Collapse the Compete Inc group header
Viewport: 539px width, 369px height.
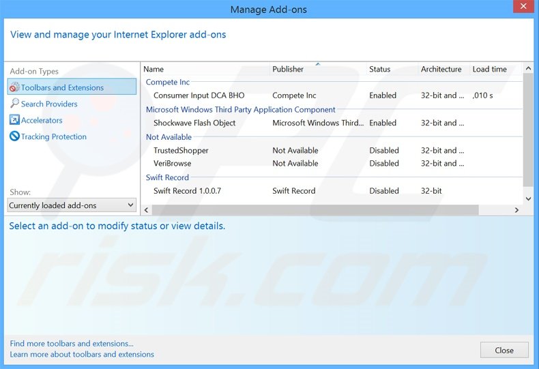[x=168, y=82]
